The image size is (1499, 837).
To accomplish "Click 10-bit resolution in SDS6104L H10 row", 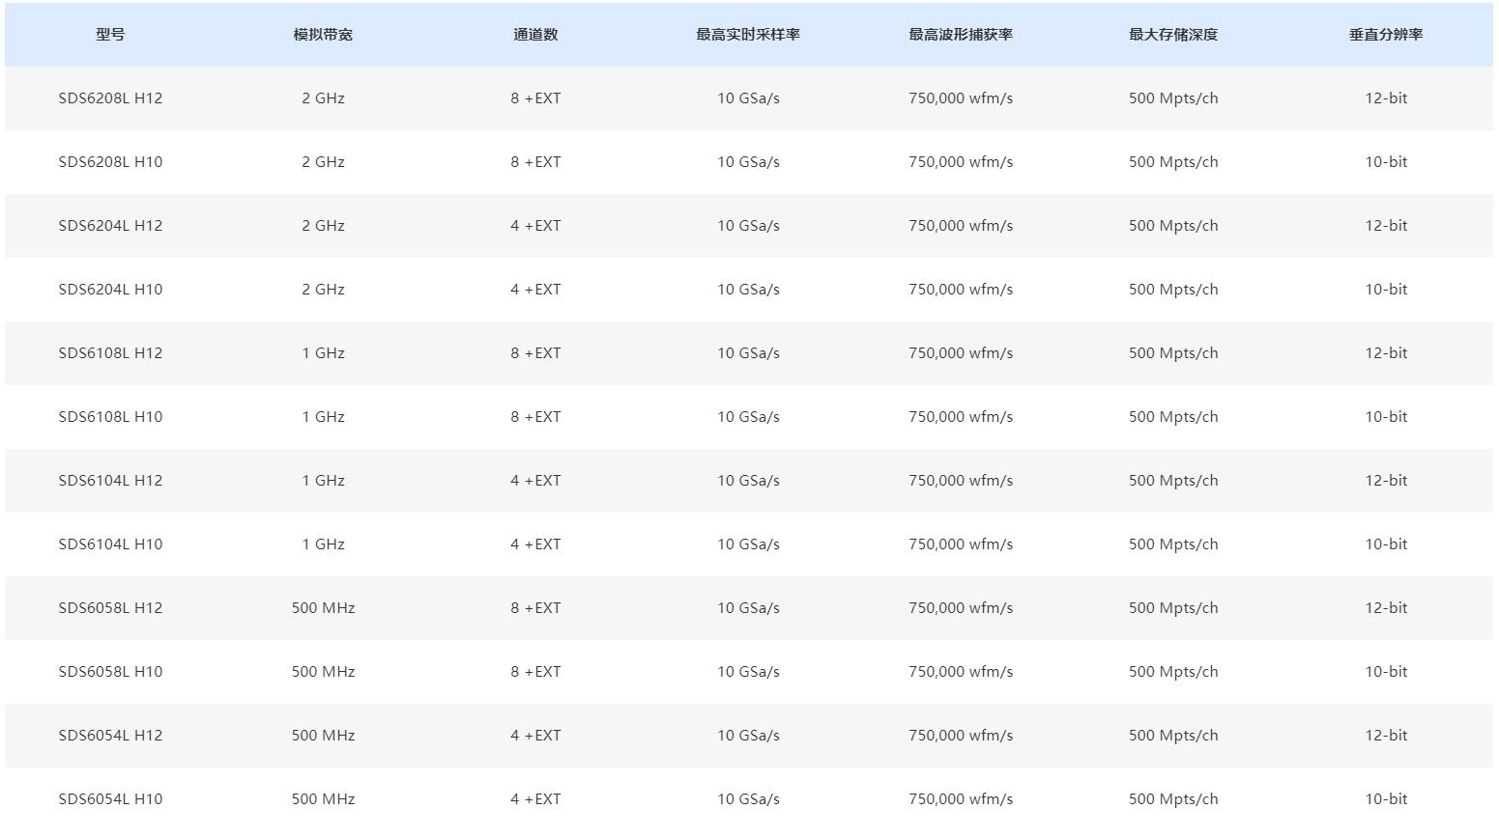I will coord(1386,544).
